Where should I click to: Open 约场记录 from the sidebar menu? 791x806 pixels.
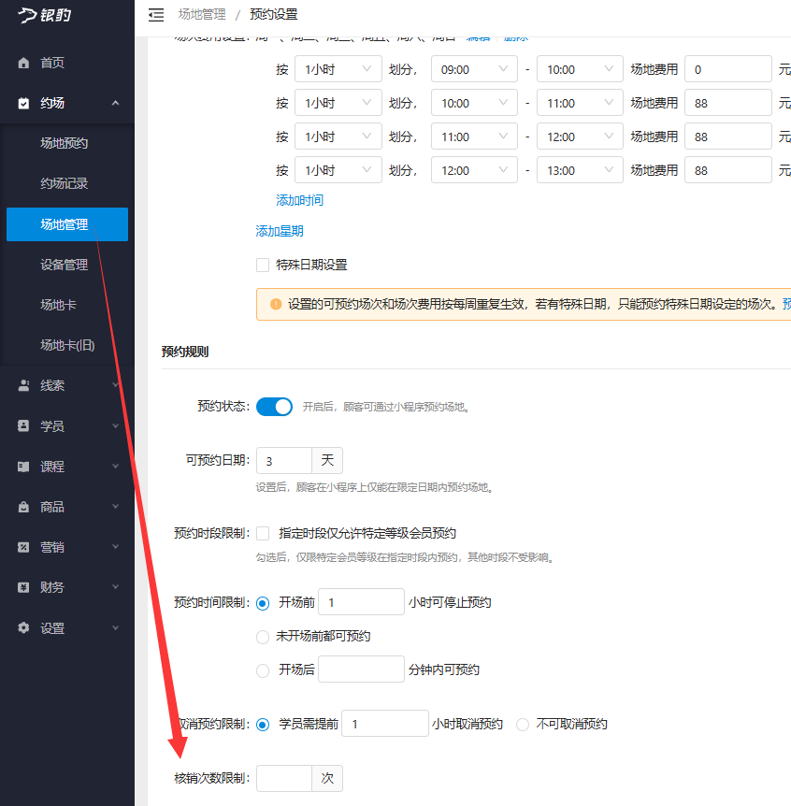pyautogui.click(x=66, y=184)
